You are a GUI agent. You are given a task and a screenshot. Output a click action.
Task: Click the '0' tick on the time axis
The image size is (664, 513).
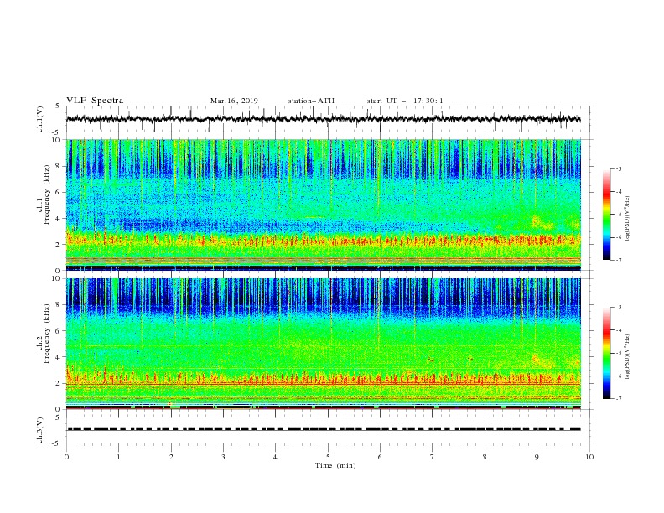pos(66,457)
